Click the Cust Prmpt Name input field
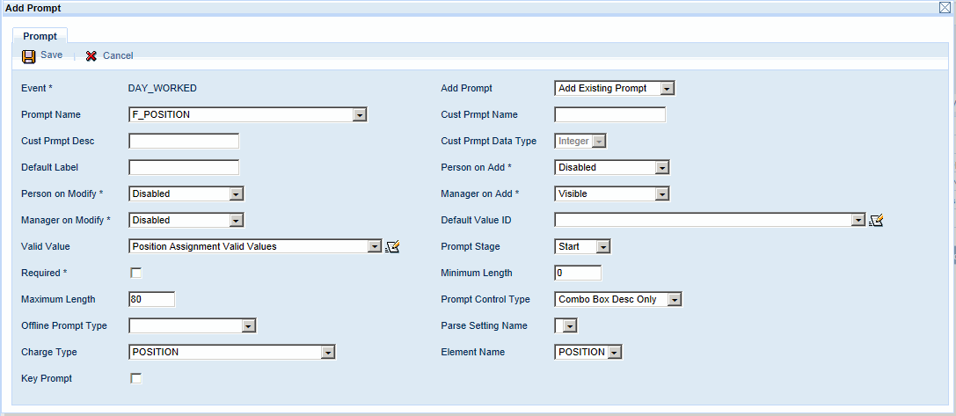The height and width of the screenshot is (416, 956). pos(609,115)
